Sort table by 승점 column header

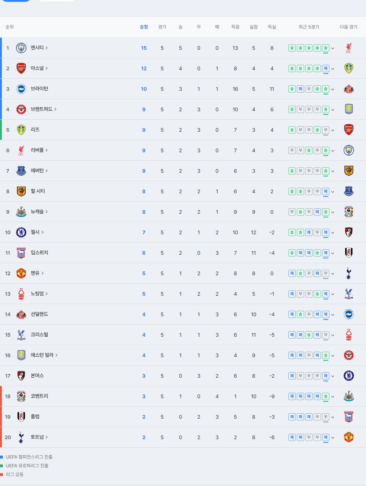[144, 27]
